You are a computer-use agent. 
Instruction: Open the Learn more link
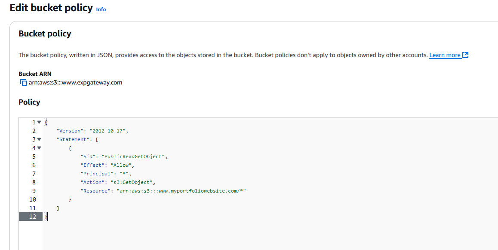(x=445, y=55)
